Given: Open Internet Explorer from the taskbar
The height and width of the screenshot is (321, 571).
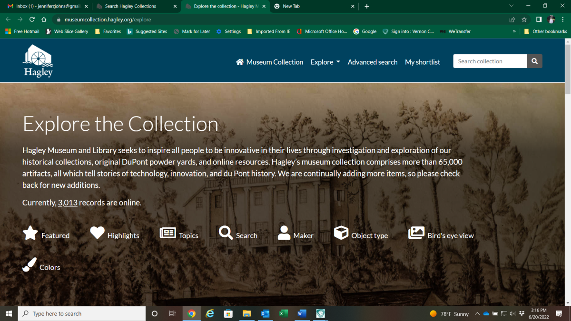Looking at the screenshot, I should pos(210,313).
